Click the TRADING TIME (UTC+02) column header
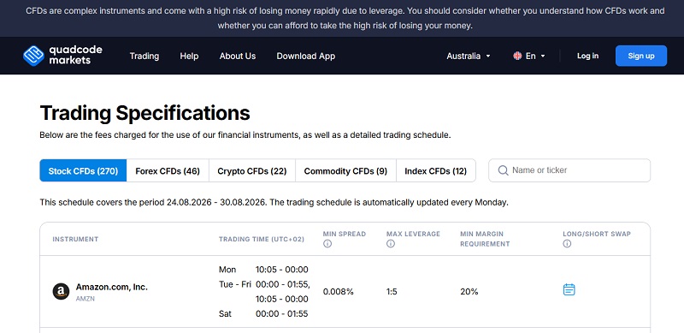684x333 pixels. [x=262, y=239]
